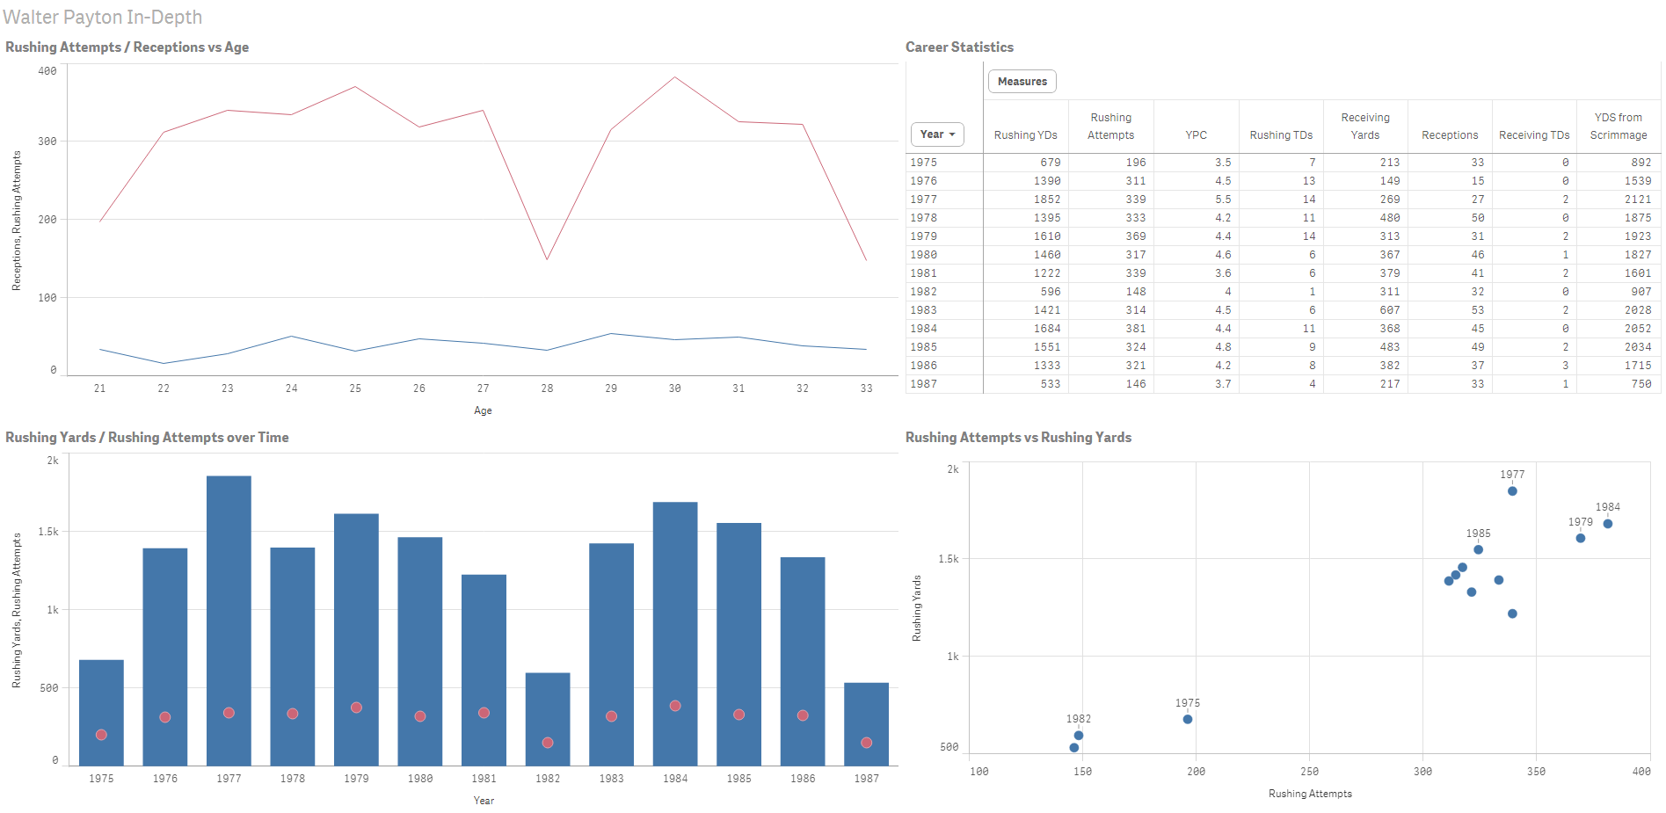The width and height of the screenshot is (1666, 813).
Task: Click the Receiving TDs column header
Action: point(1534,135)
